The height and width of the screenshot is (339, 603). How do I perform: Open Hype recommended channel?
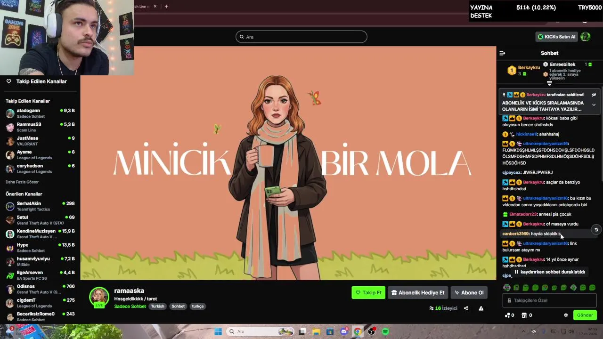point(40,248)
